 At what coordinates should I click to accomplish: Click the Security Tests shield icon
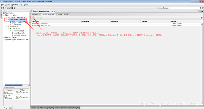12,35
